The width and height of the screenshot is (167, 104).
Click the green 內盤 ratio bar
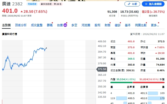(x=121, y=83)
